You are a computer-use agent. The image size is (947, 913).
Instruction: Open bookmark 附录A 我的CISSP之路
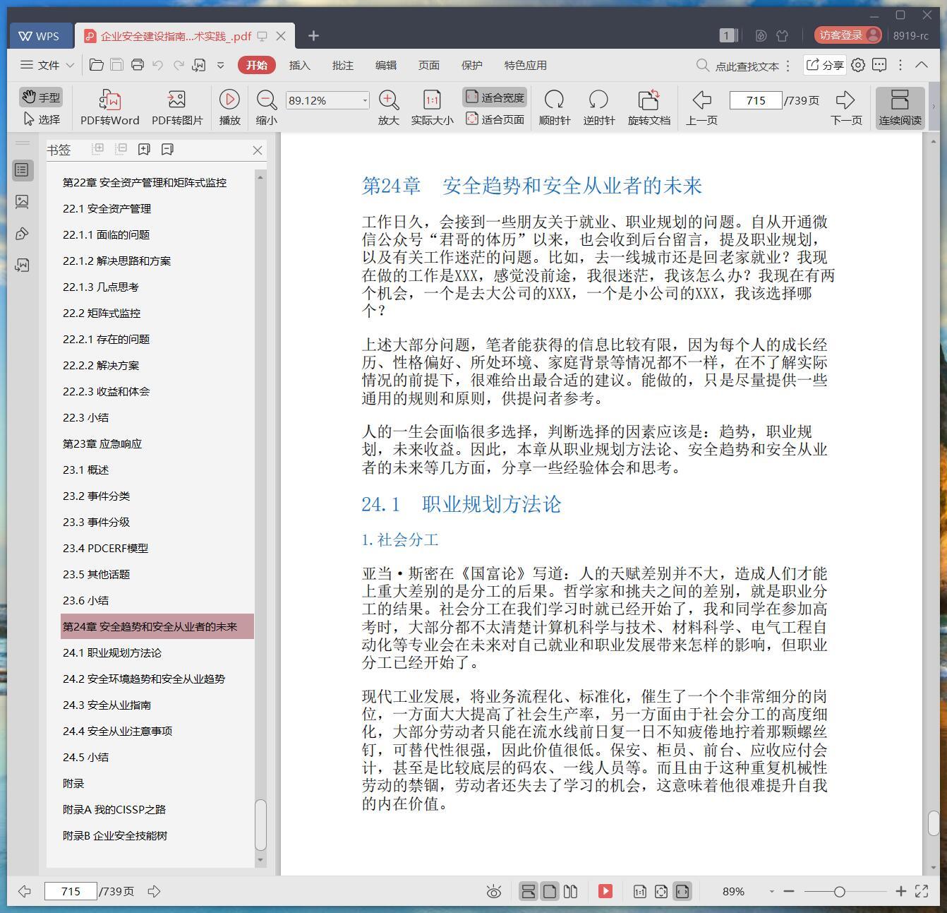coord(114,810)
